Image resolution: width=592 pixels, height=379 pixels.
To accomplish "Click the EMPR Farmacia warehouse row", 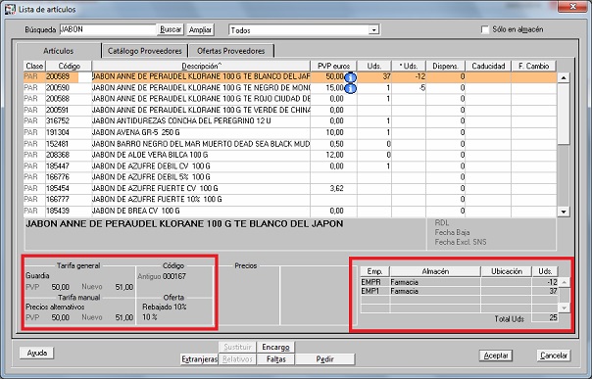I will pos(459,282).
